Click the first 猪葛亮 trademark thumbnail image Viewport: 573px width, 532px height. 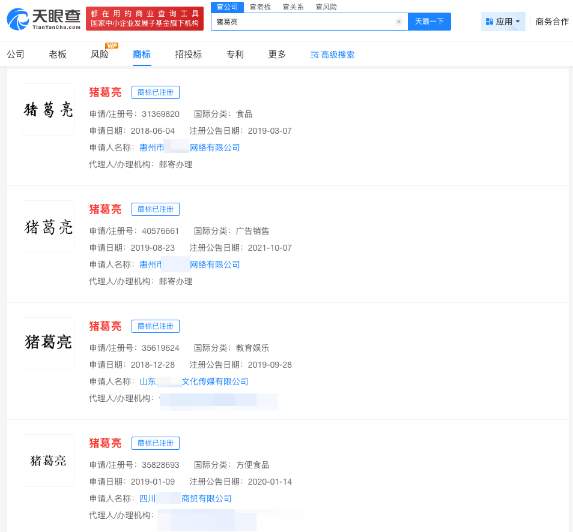(x=47, y=109)
